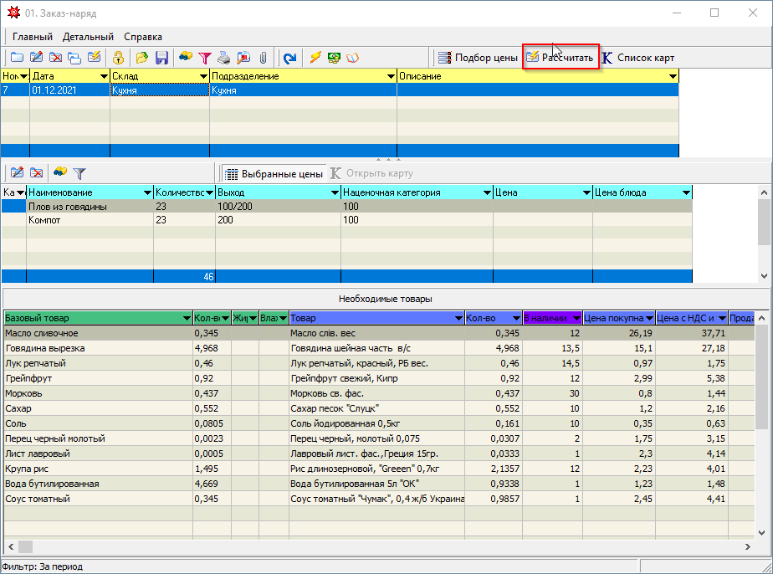Click the gray filter funnel in detail toolbar

79,173
